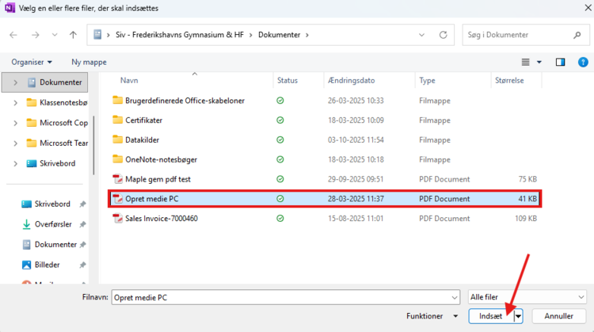Image resolution: width=594 pixels, height=332 pixels.
Task: Open the Alle filer file type dropdown
Action: tap(527, 296)
